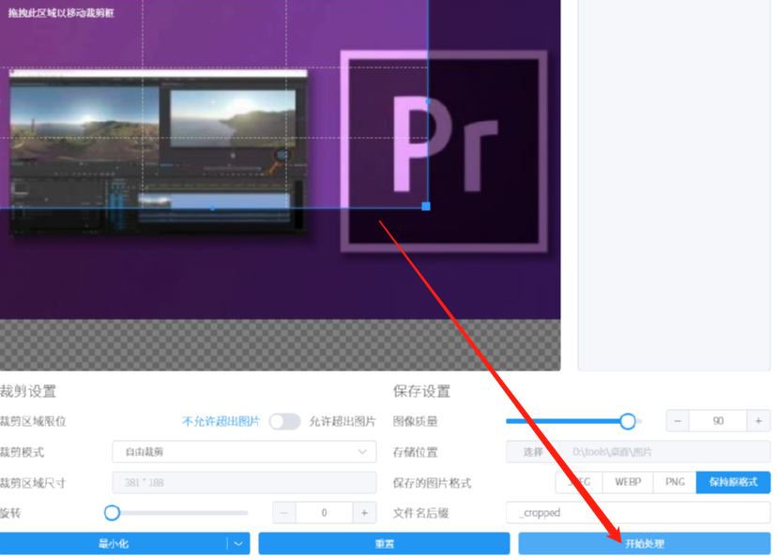Toggle the crop boundary limit switch
The image size is (778, 558).
284,422
